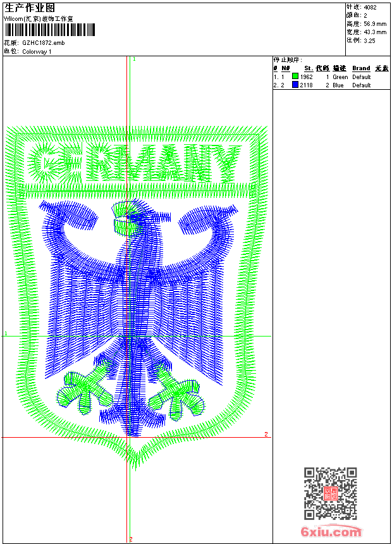
Task: Click the Blue description cell
Action: (x=338, y=85)
